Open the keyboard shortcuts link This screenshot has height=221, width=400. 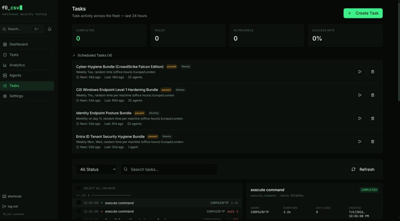pyautogui.click(x=12, y=196)
